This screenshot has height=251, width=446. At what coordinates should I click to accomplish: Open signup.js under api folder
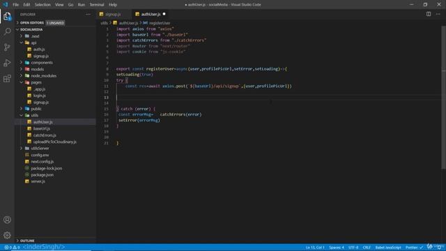41,56
